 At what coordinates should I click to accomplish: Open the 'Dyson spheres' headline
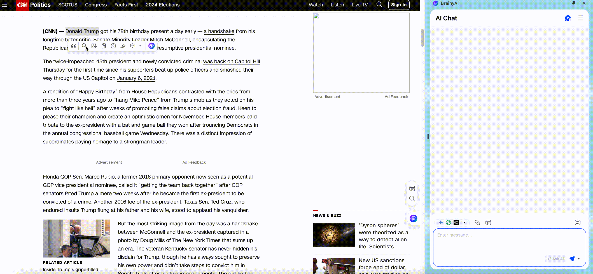[384, 236]
